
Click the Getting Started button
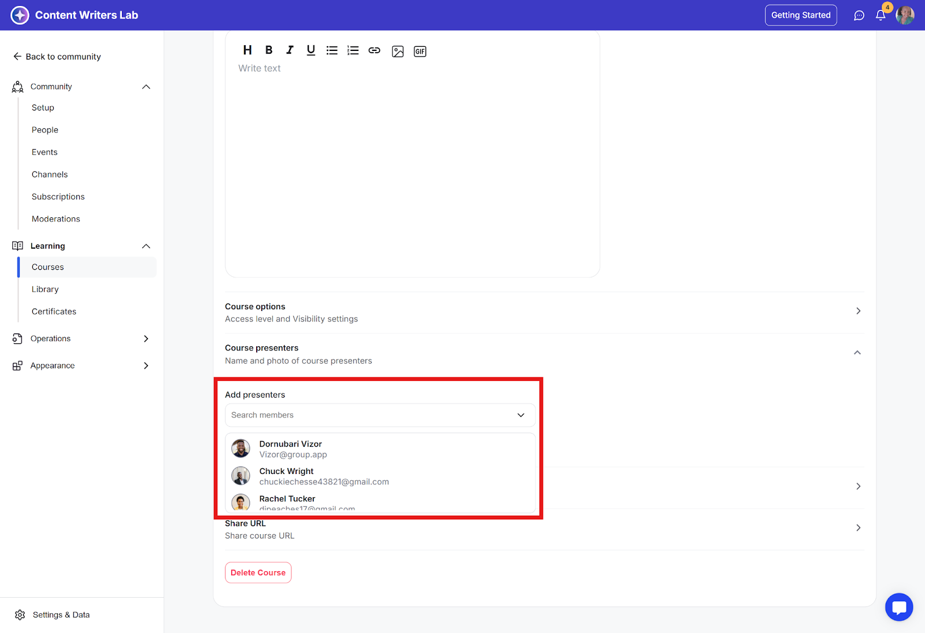tap(801, 15)
